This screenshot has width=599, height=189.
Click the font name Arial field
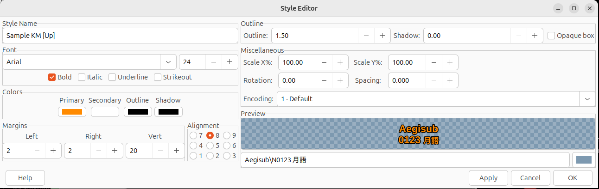[82, 62]
